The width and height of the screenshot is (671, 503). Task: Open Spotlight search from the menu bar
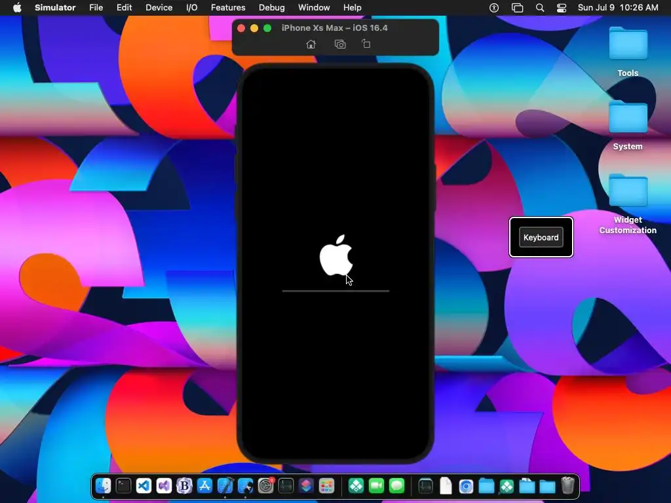pyautogui.click(x=540, y=7)
